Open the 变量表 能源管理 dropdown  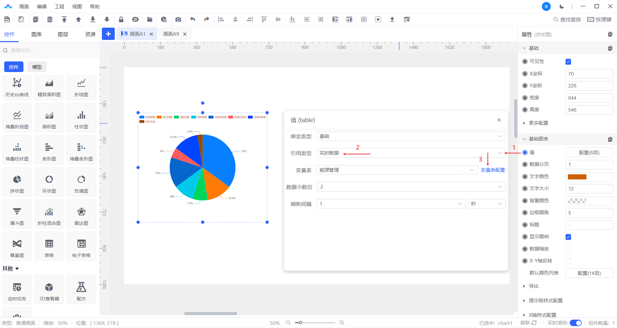pyautogui.click(x=396, y=170)
